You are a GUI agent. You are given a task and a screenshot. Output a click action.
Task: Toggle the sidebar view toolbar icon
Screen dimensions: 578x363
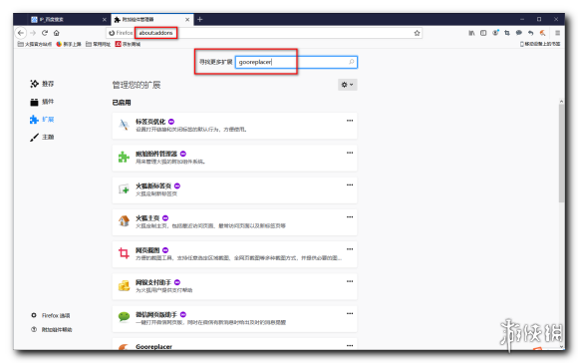click(483, 33)
